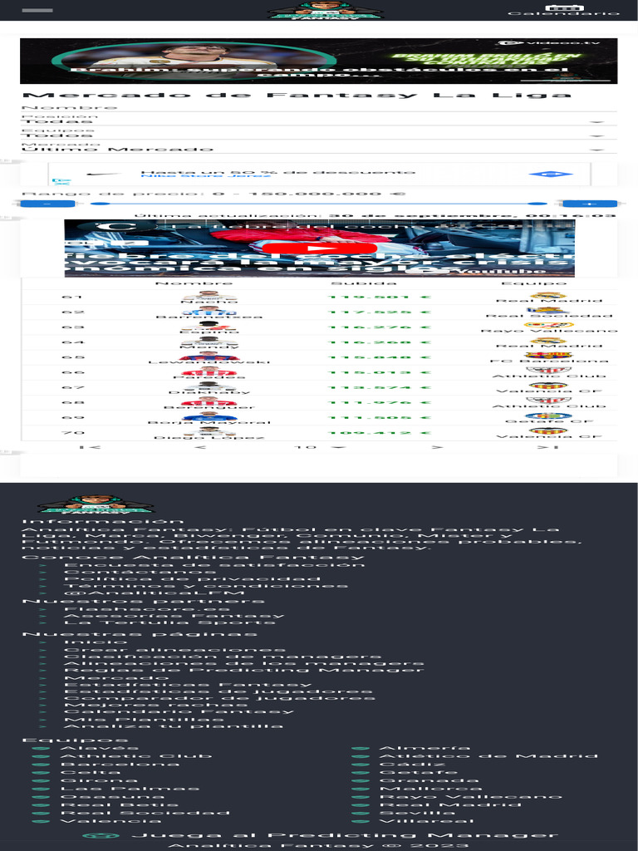
Task: Click the Getafe CF crest in row 69
Action: point(548,416)
